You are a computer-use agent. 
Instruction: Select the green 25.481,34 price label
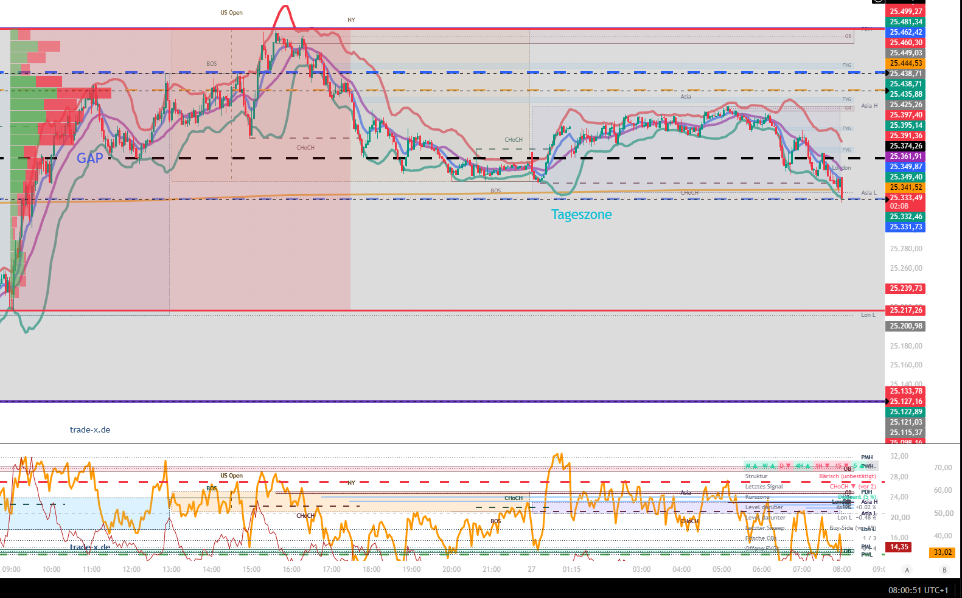coord(906,22)
